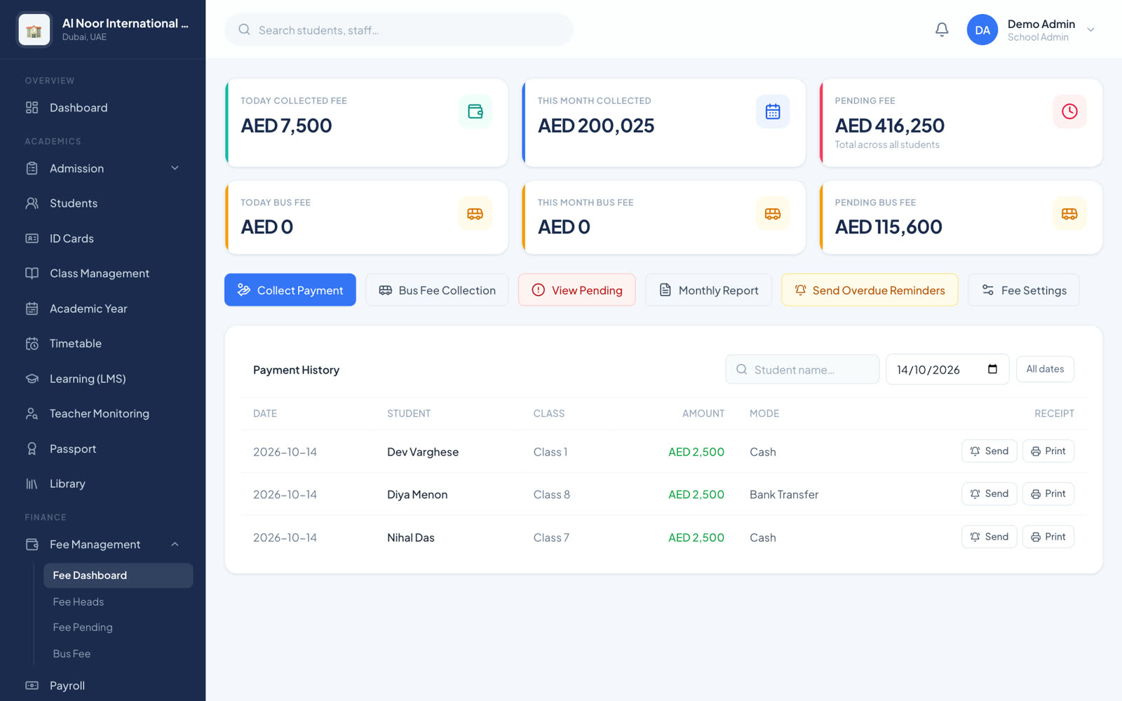Expand the Admission submenu chevron
The image size is (1122, 701).
pyautogui.click(x=175, y=168)
